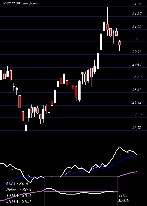147x206 pixels.
Task: Click the pink MACD signal line in inset
Action: click(x=81, y=191)
